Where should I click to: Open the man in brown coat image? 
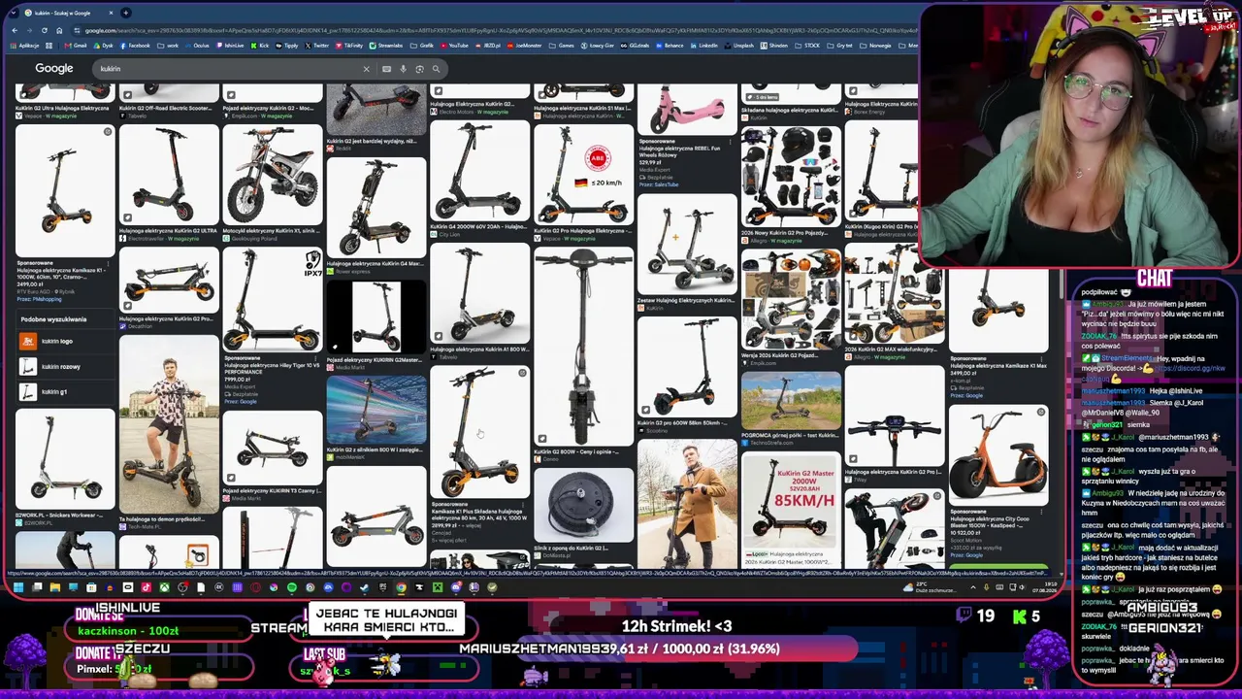click(686, 504)
